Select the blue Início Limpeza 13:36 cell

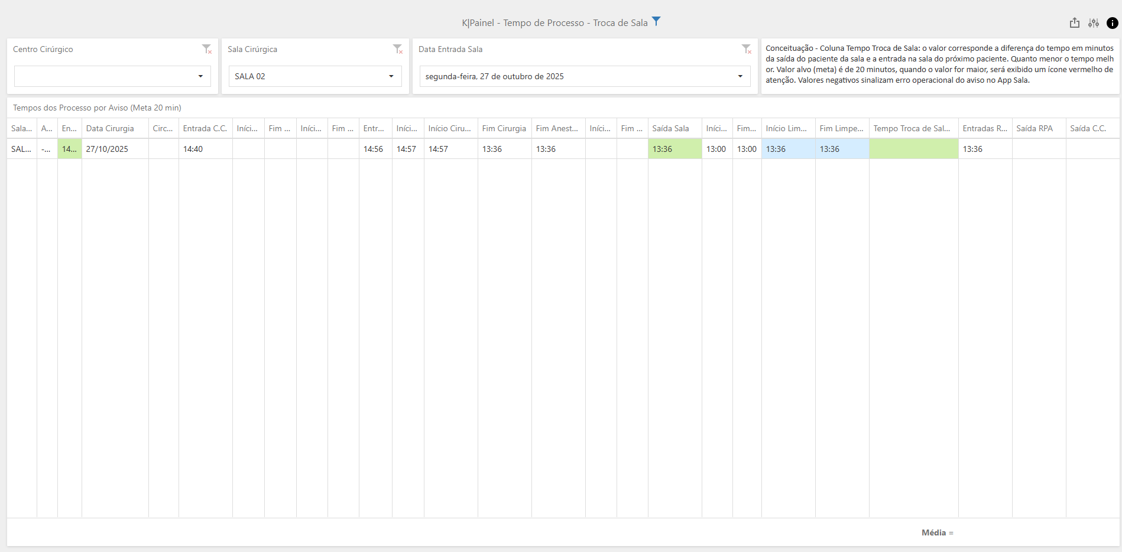click(788, 149)
